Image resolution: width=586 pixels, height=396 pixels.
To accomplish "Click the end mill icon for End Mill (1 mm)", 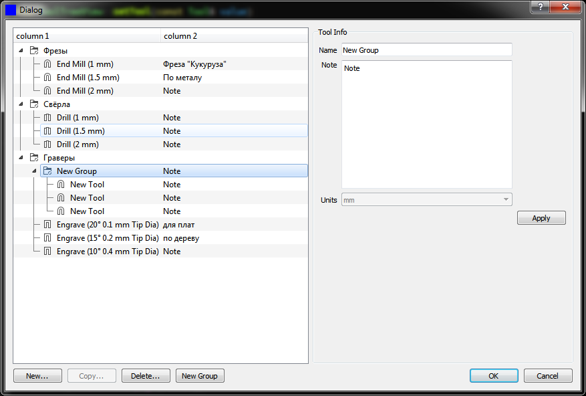I will (x=47, y=64).
